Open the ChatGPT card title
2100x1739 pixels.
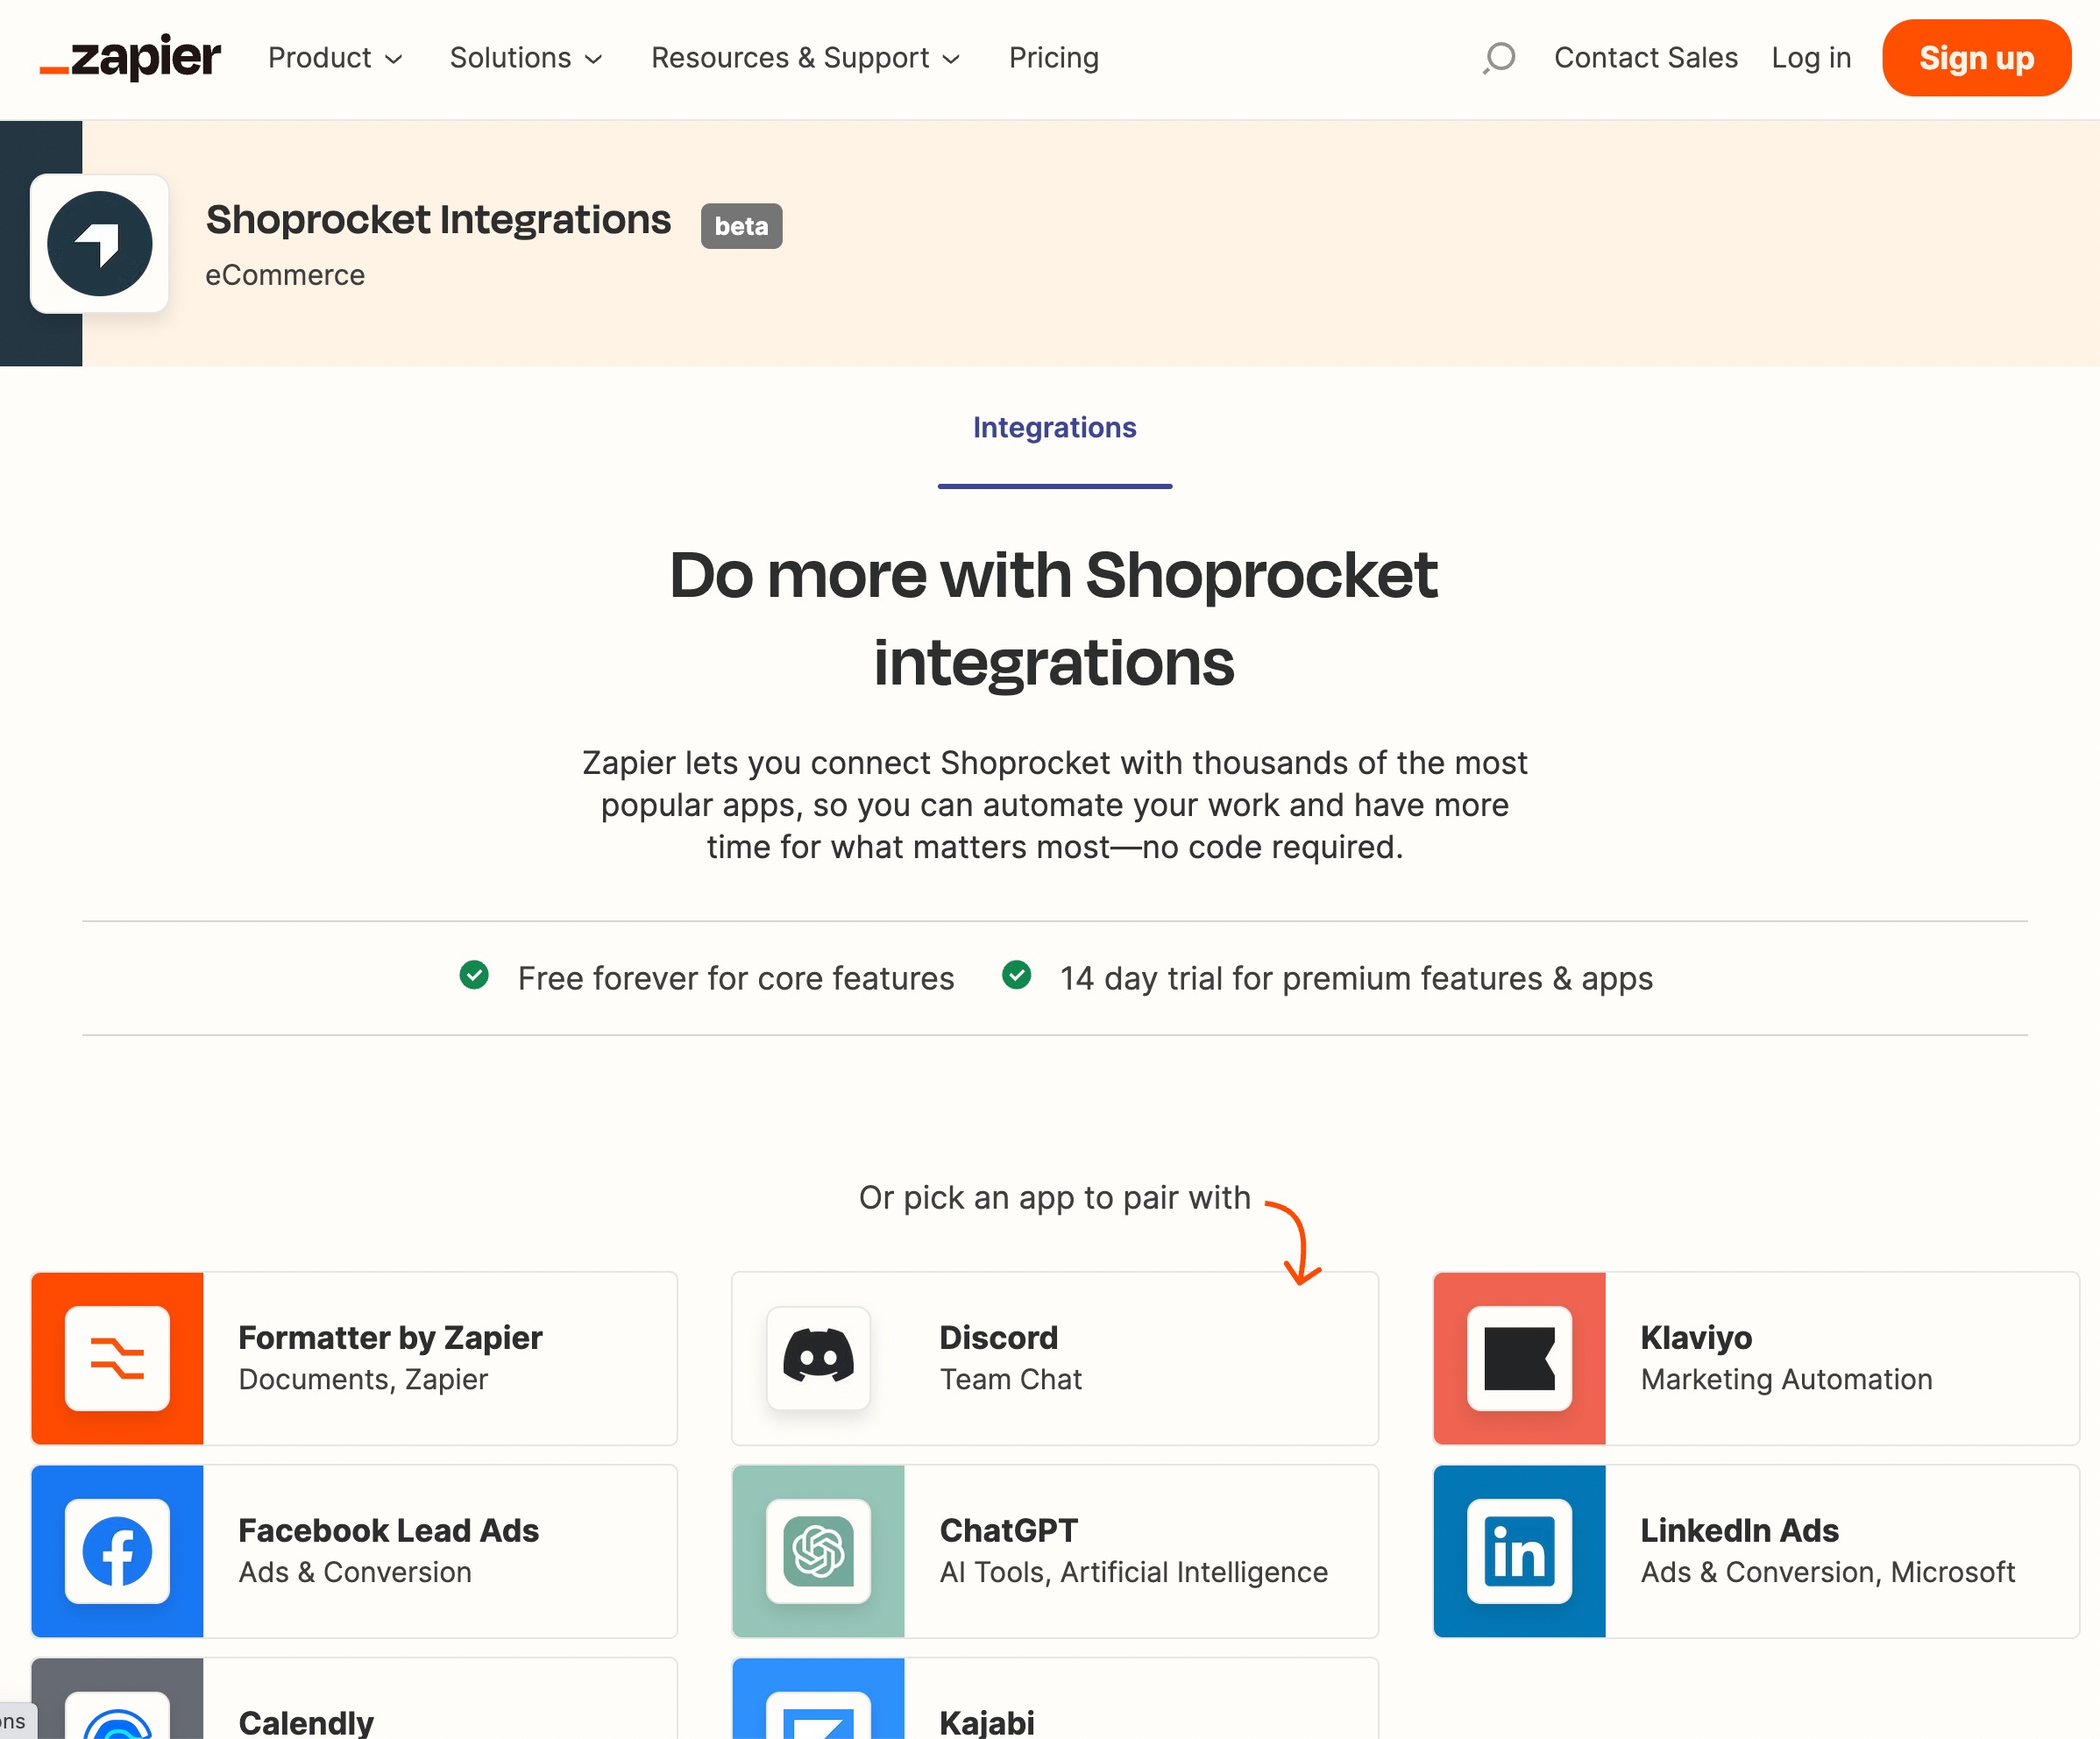click(1008, 1530)
